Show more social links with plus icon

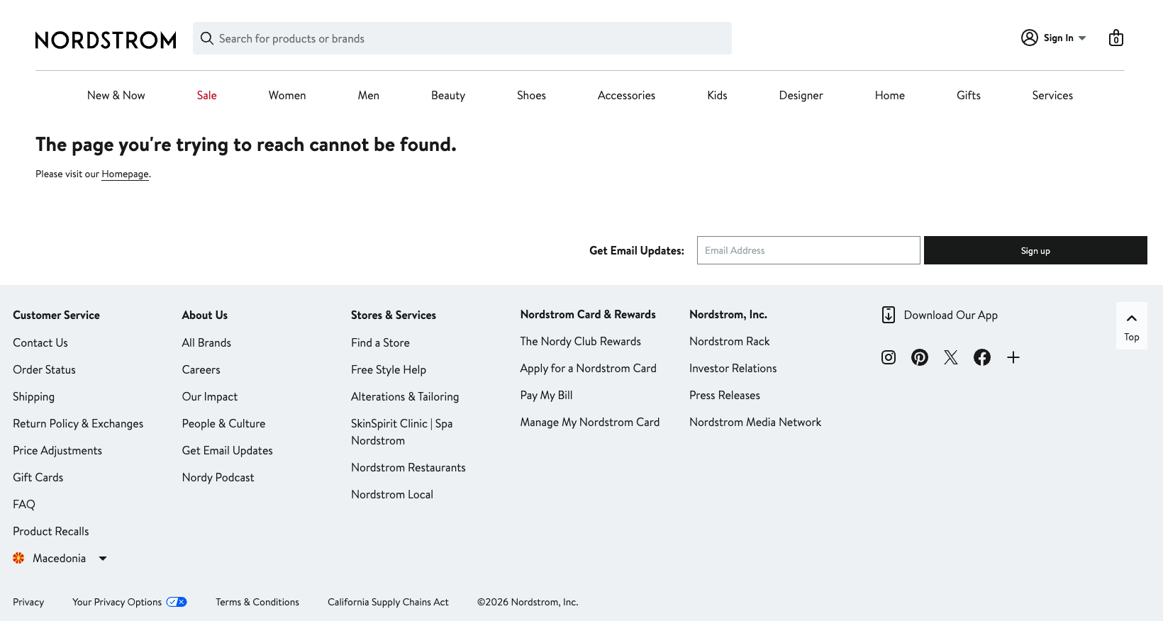pyautogui.click(x=1013, y=357)
